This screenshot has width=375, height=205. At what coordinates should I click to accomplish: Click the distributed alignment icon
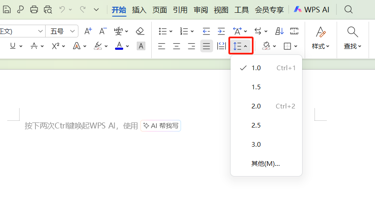tap(221, 46)
